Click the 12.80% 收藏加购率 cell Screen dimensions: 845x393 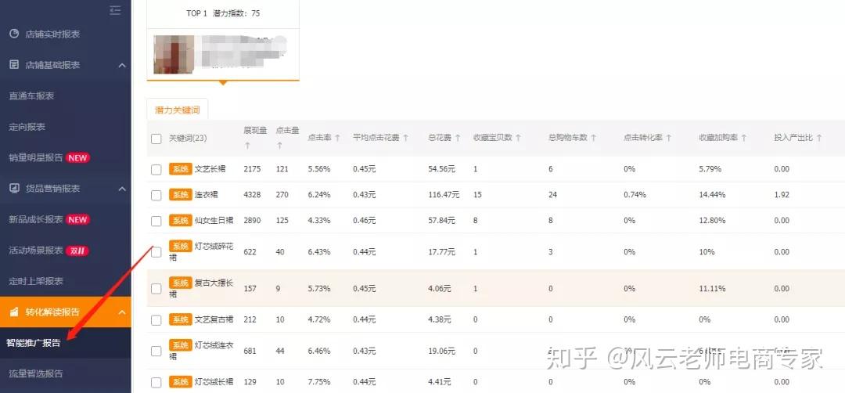click(712, 221)
